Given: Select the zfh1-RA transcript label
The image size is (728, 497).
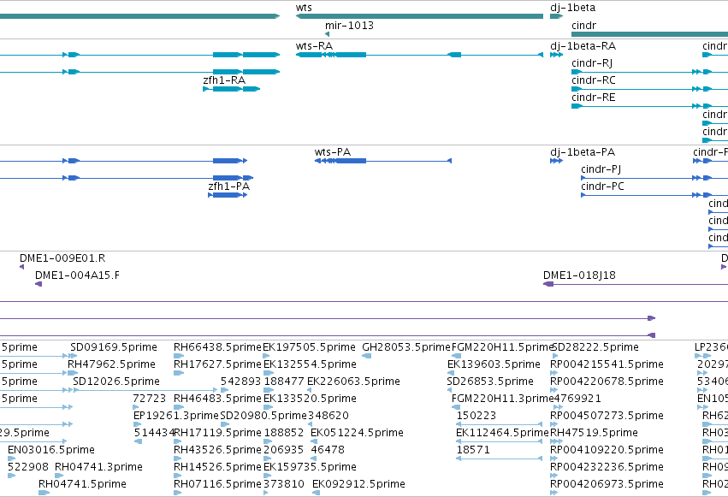Looking at the screenshot, I should [224, 80].
